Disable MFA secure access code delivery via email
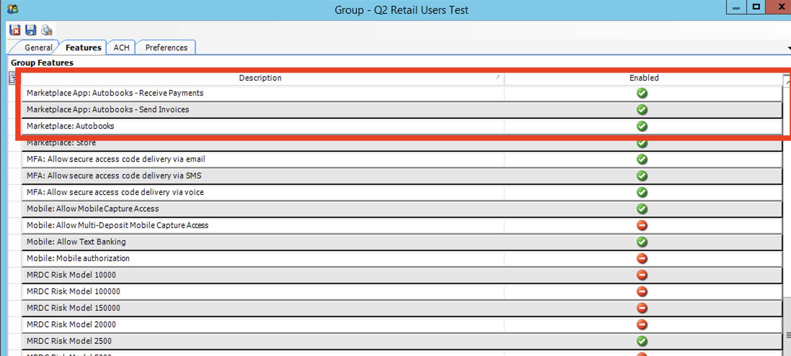 point(642,159)
